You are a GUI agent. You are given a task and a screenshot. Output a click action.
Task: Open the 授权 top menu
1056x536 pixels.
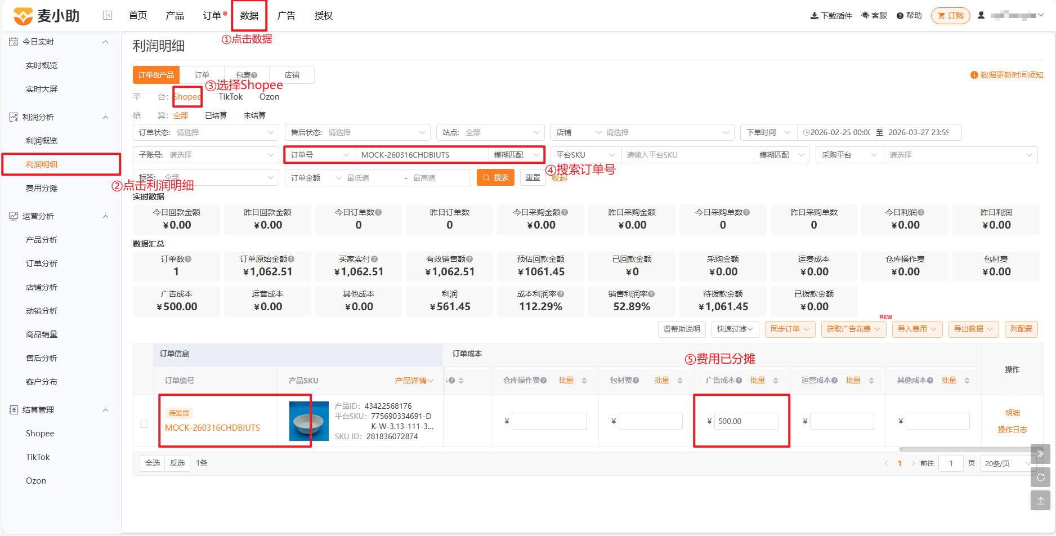pyautogui.click(x=324, y=15)
